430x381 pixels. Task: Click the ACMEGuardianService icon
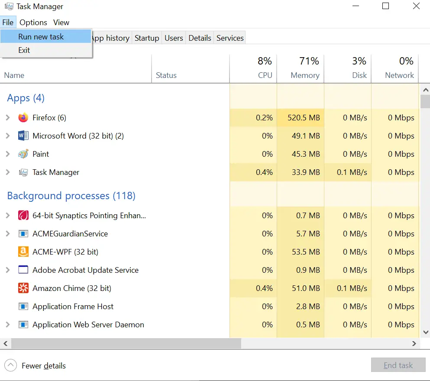pos(23,233)
